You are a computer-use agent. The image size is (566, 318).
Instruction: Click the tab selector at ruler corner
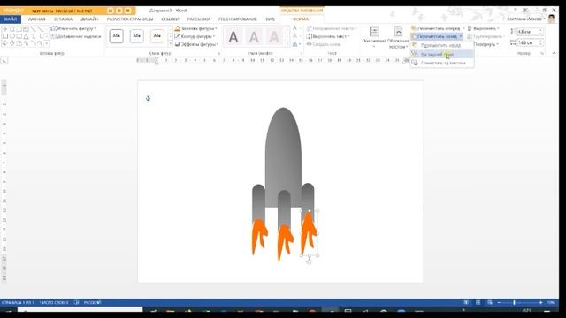click(4, 61)
